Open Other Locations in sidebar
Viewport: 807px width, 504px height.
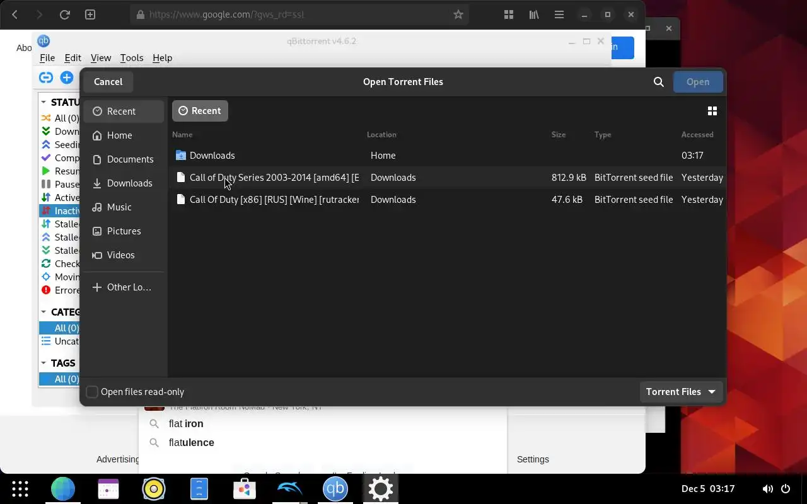pos(124,287)
